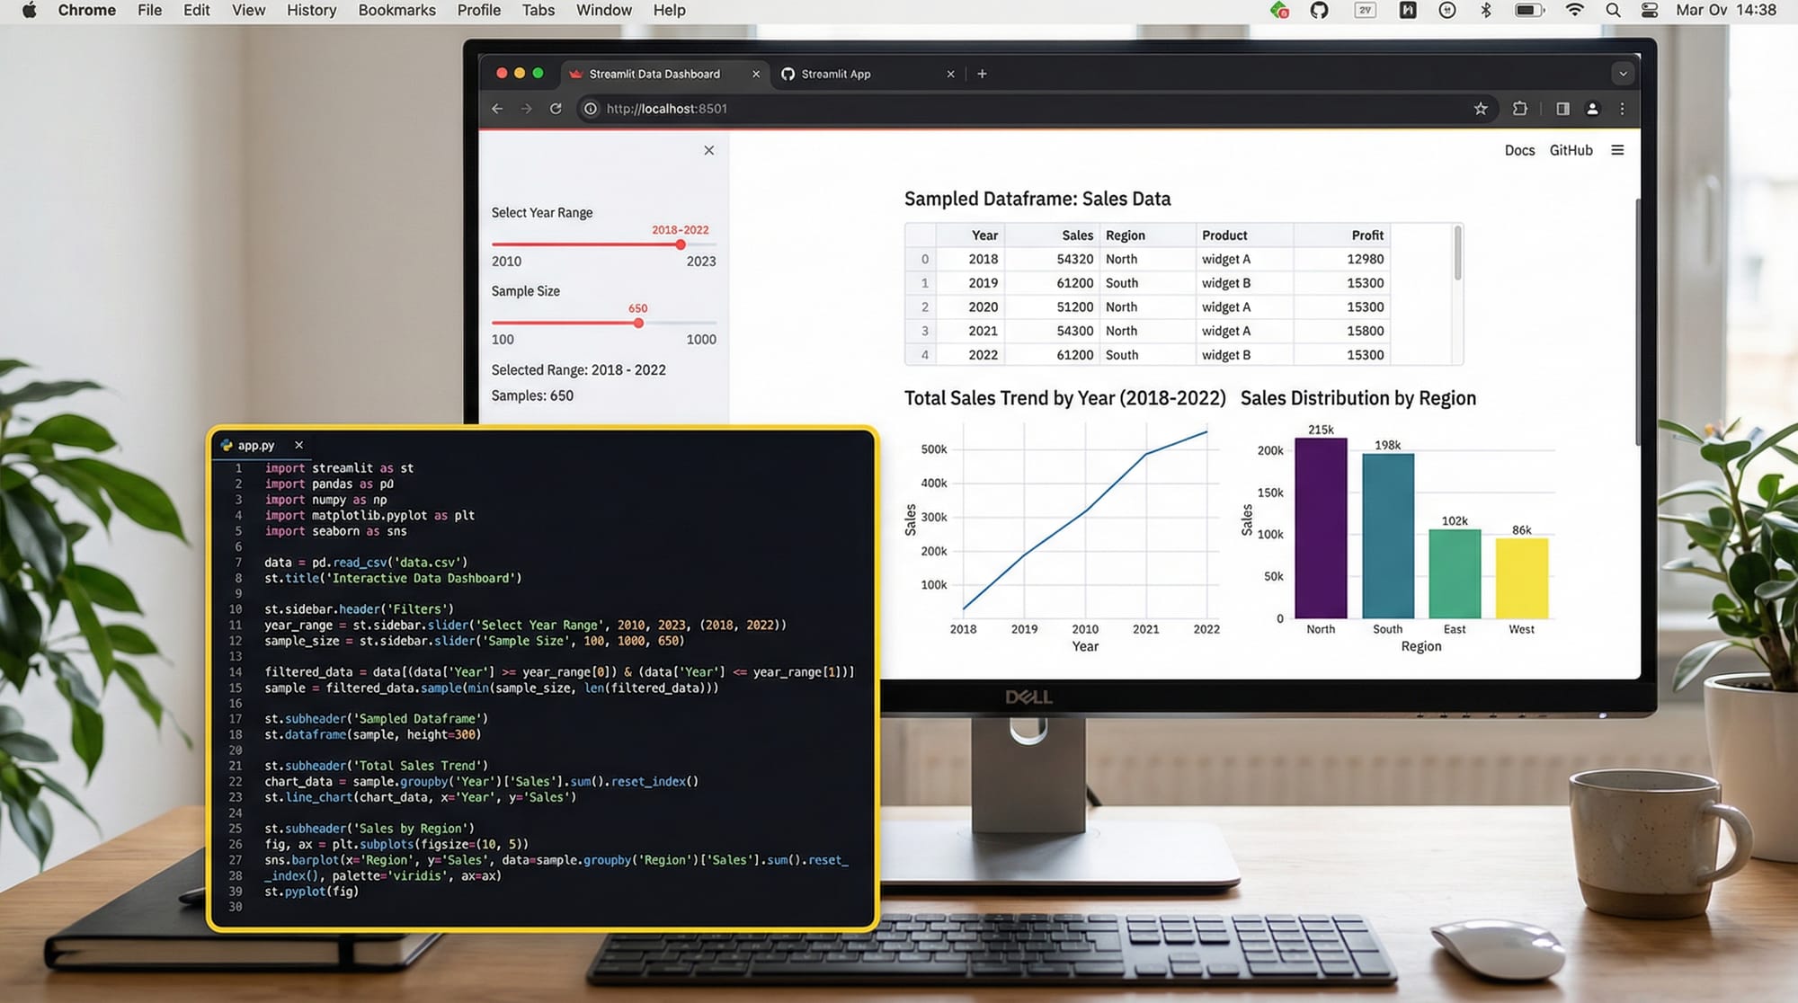This screenshot has height=1003, width=1798.
Task: Open the Streamlit hamburger menu
Action: (1618, 150)
